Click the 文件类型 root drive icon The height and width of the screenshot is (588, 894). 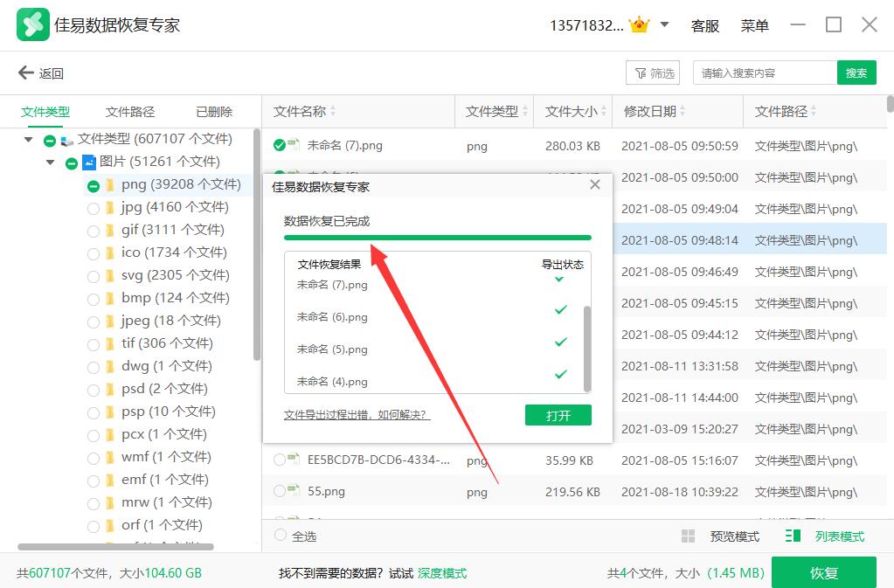coord(66,140)
